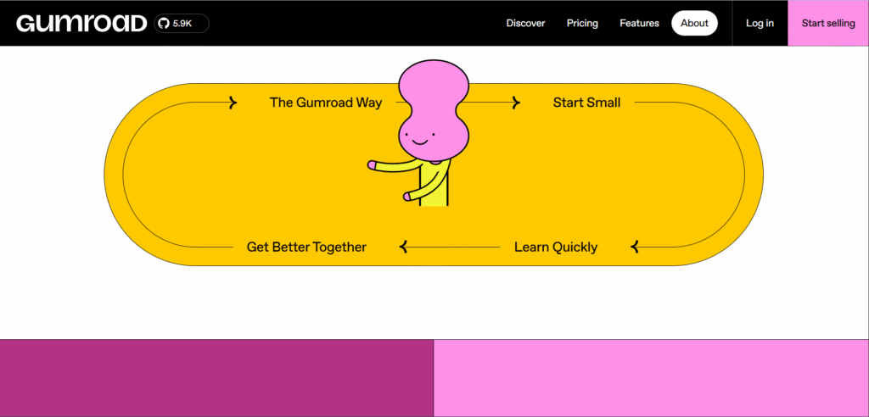Open the Features page
This screenshot has height=417, width=869.
coord(639,23)
